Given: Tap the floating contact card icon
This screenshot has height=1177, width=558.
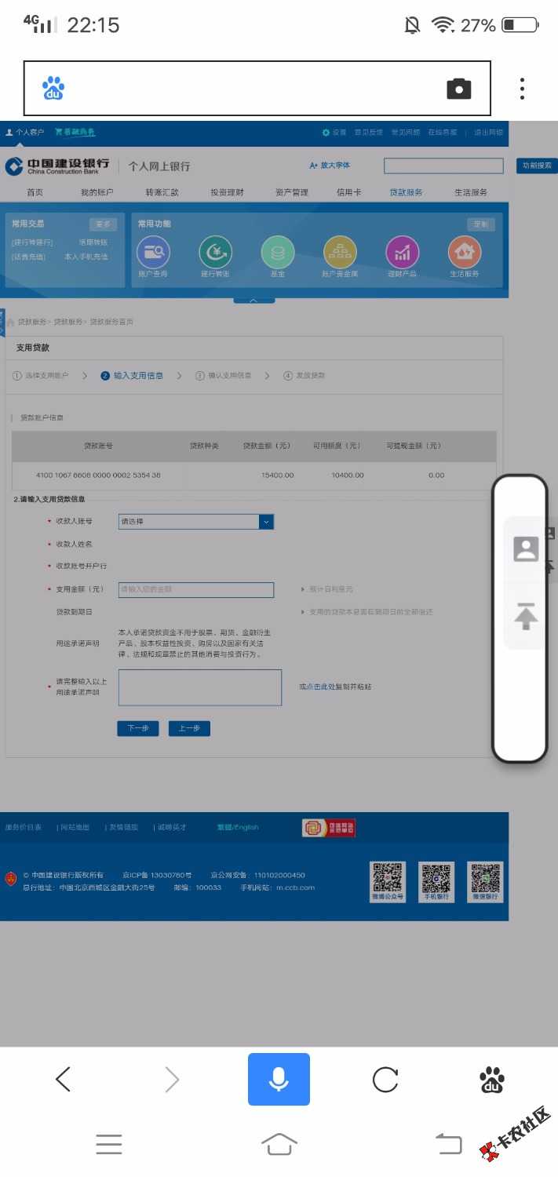Looking at the screenshot, I should point(526,549).
